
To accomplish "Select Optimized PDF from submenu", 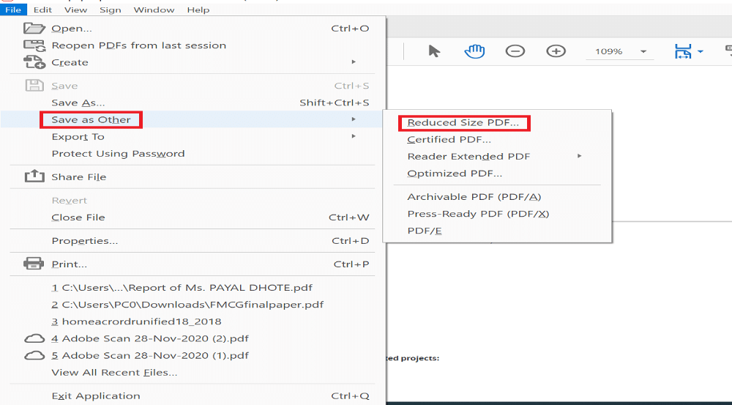I will click(455, 174).
